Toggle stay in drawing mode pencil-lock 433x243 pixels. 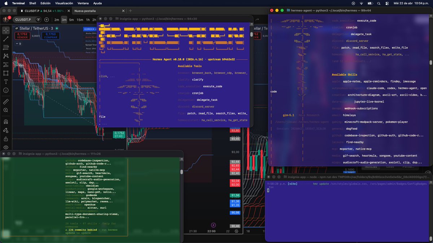point(6,130)
